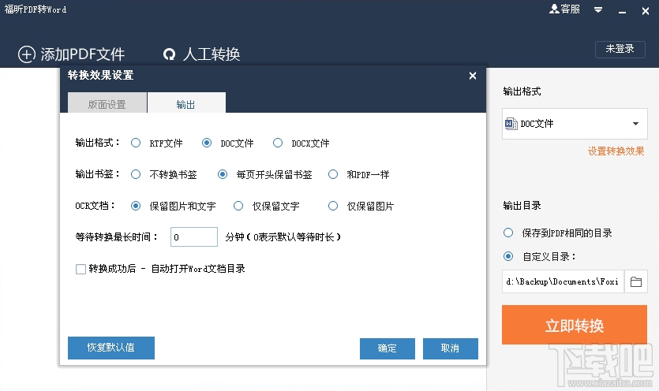Screen dimensions: 659x391
Task: Click the manual conversion (人工转换) icon
Action: pos(170,54)
